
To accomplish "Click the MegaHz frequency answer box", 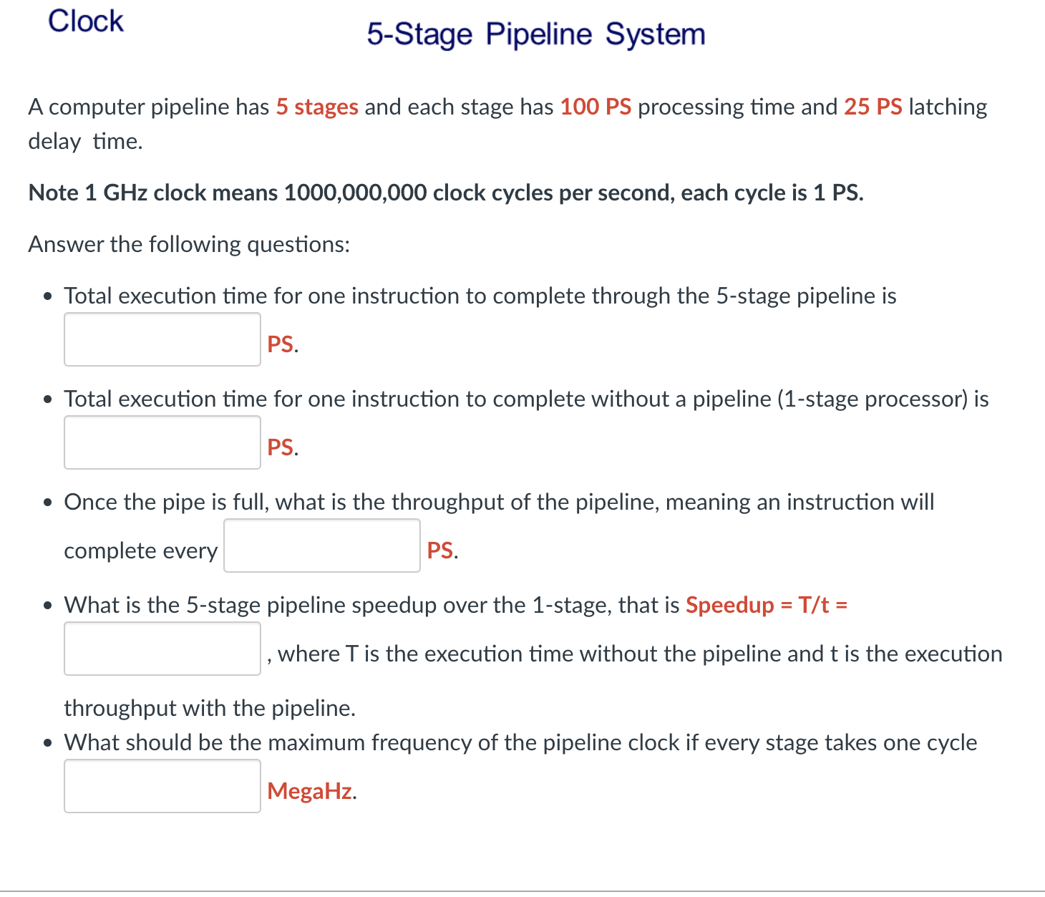I will [162, 785].
